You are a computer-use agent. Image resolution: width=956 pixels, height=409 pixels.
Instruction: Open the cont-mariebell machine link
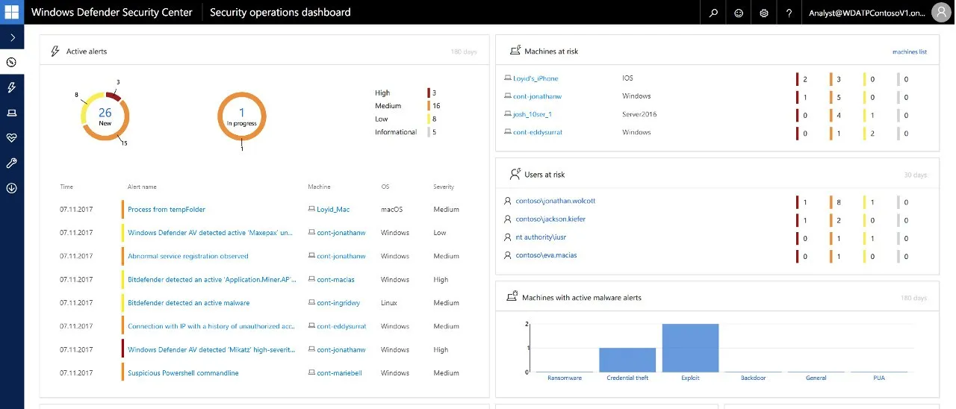tap(339, 373)
